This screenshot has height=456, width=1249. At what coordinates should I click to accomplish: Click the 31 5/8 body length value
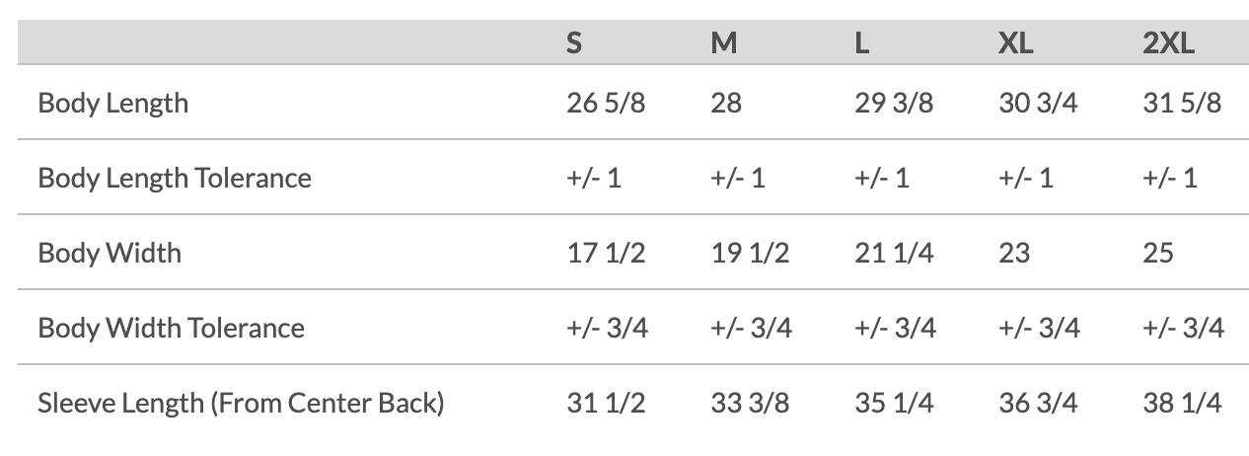(1182, 103)
